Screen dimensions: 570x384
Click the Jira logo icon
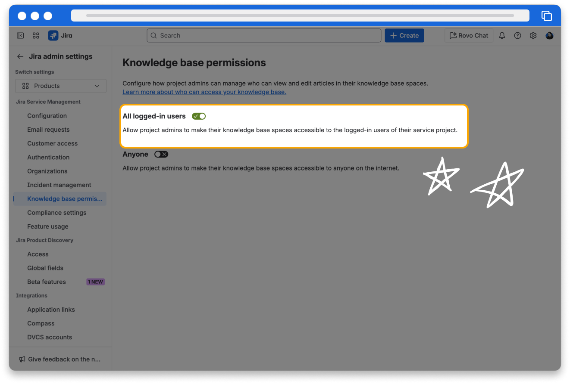coord(53,36)
